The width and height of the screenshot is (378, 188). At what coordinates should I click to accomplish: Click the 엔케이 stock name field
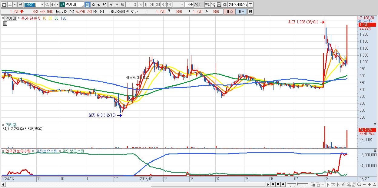click(x=75, y=5)
